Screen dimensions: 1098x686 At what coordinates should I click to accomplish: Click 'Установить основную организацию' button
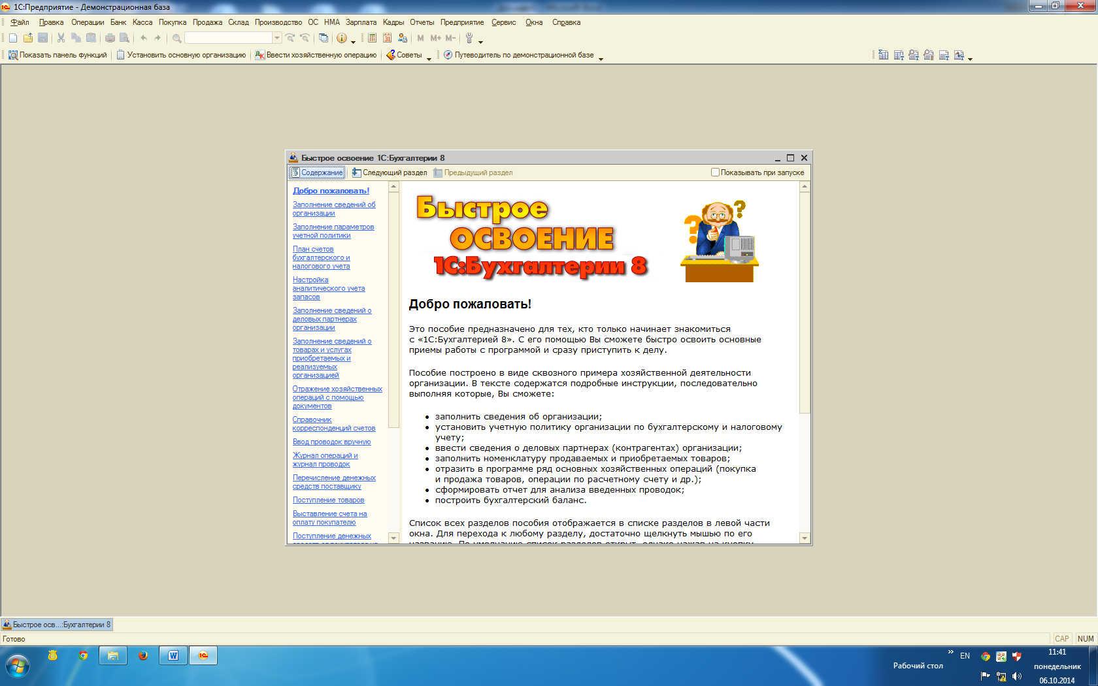tap(181, 55)
